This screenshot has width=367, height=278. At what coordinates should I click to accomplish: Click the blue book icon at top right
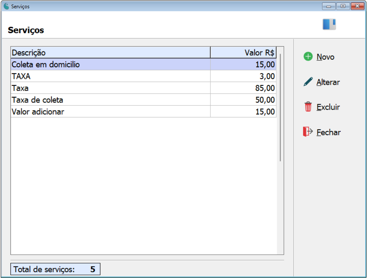[x=329, y=24]
